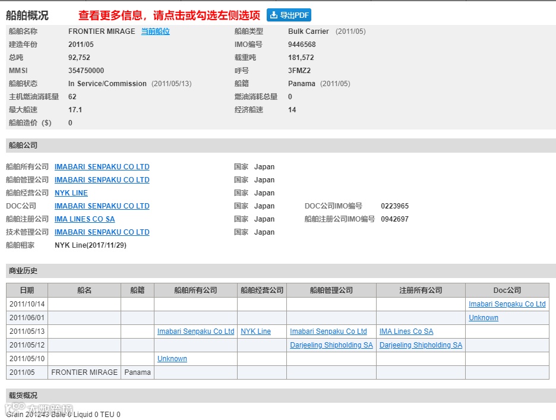
Task: Open NYK LINE link for 船舶经营公司
Action: click(71, 193)
